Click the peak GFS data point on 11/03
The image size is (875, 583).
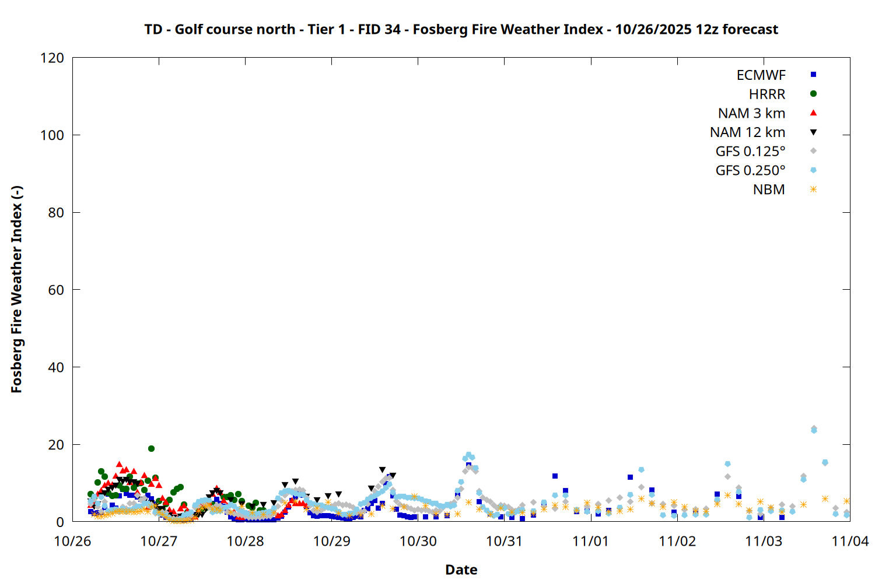point(814,429)
